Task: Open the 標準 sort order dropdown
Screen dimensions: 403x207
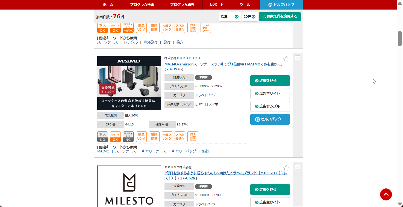Action: tap(230, 17)
